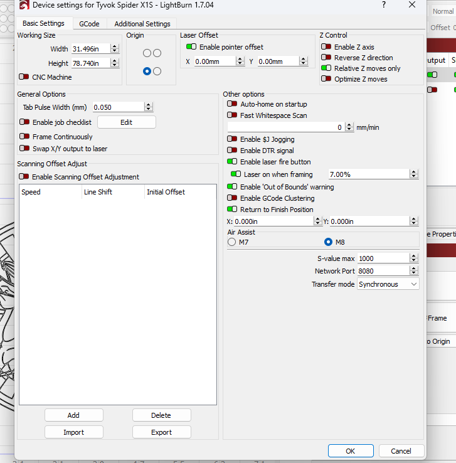Click the Delete button

click(x=161, y=415)
